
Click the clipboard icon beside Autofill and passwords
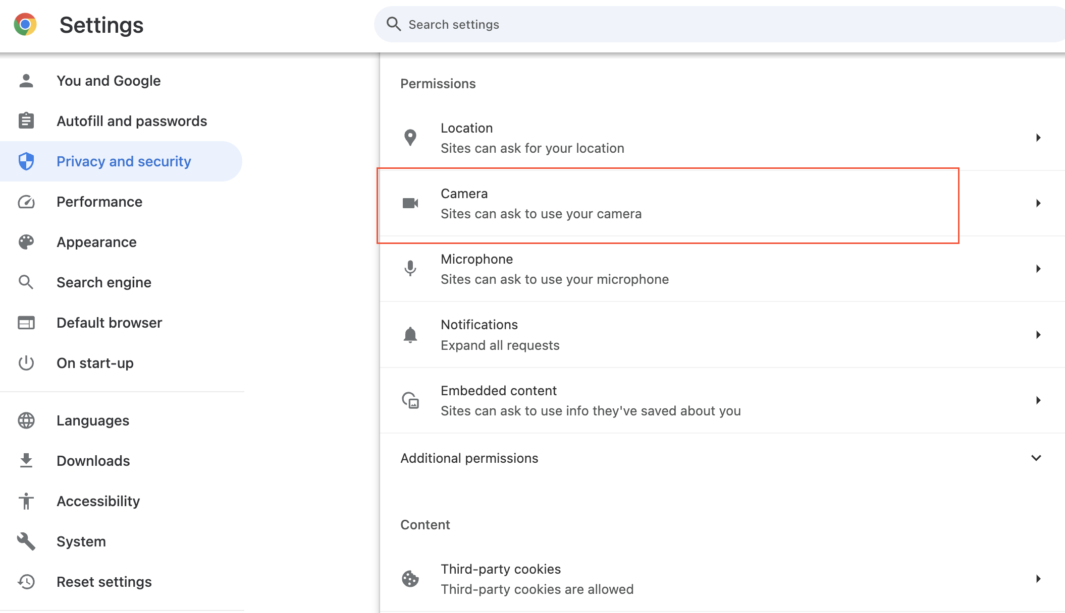click(26, 120)
